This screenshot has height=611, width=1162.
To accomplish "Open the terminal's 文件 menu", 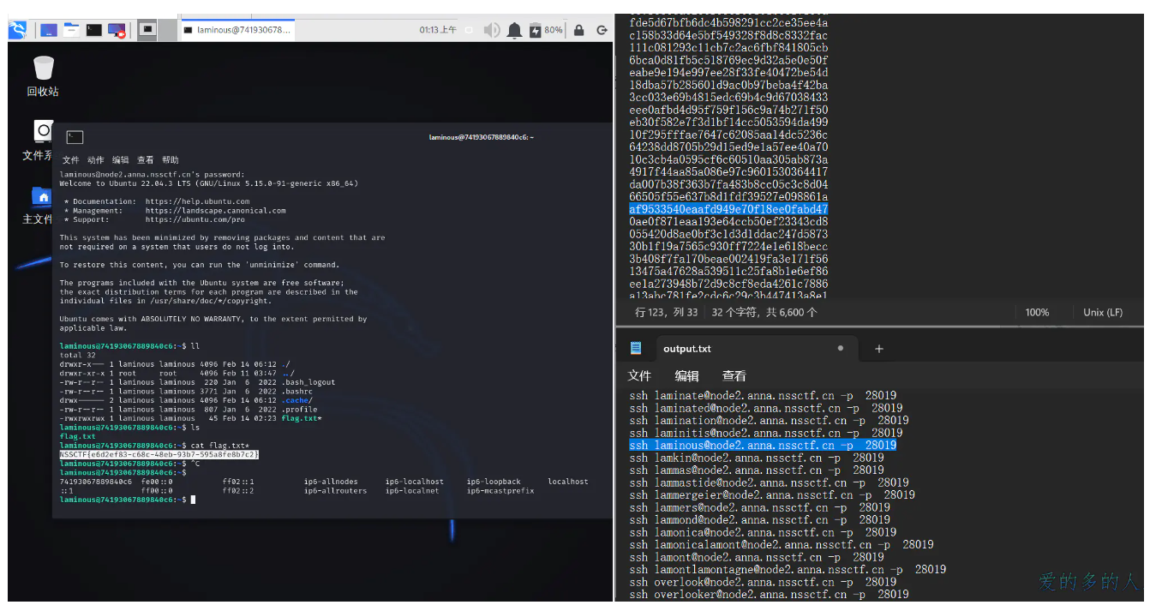I will (70, 160).
